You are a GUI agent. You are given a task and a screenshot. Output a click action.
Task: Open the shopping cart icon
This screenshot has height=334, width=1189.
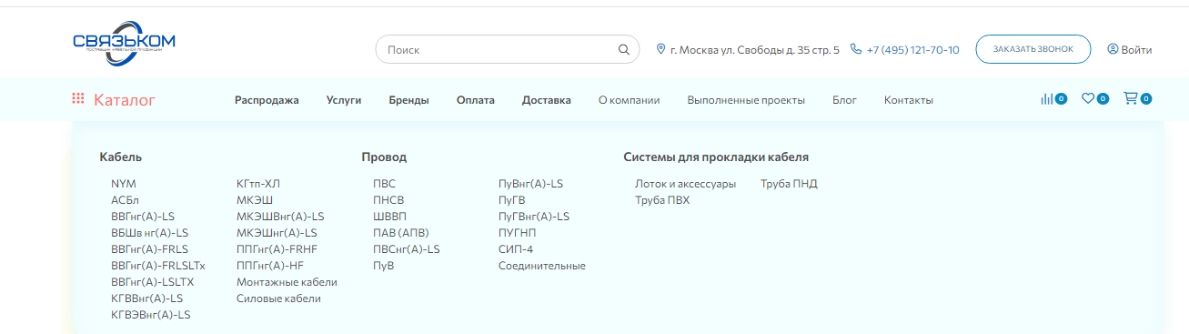coord(1131,98)
